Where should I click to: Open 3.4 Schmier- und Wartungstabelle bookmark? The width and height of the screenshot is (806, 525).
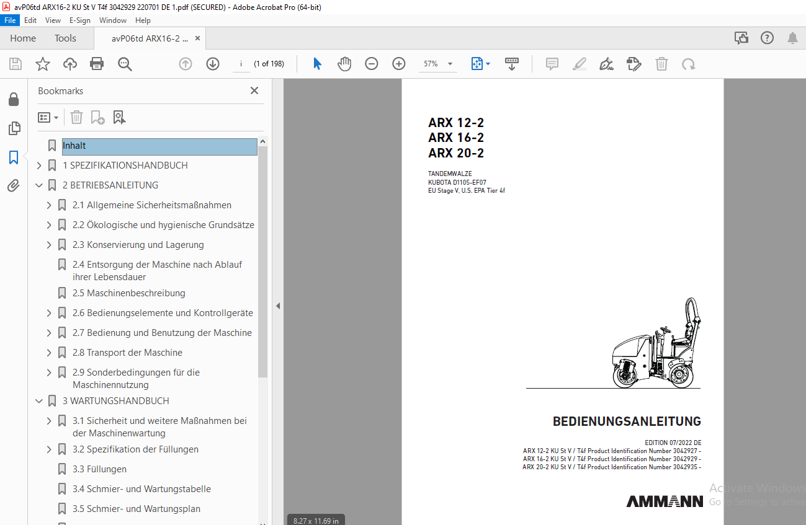click(141, 489)
